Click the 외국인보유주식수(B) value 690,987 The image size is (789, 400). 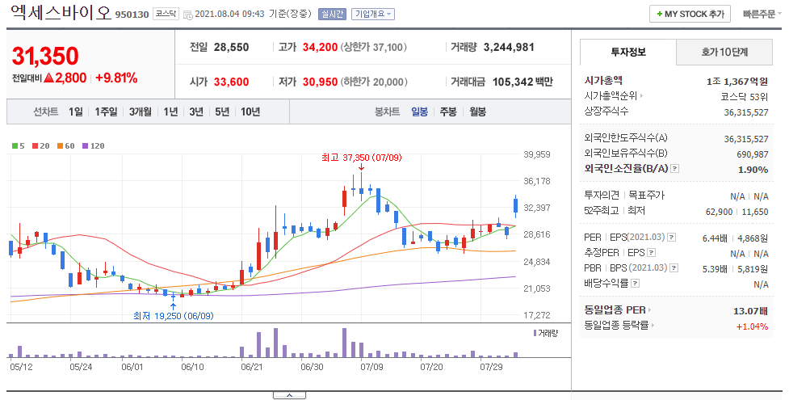[x=753, y=154]
